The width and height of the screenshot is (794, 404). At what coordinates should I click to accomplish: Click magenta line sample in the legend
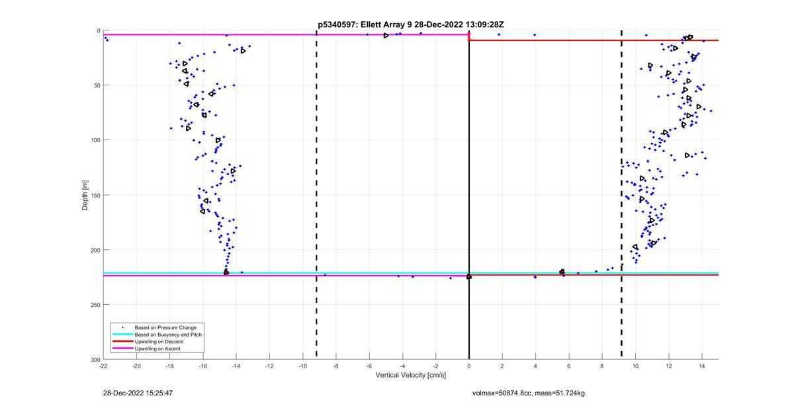122,348
